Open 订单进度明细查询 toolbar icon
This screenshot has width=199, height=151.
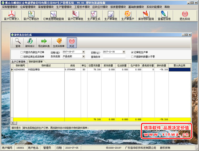click(53, 15)
